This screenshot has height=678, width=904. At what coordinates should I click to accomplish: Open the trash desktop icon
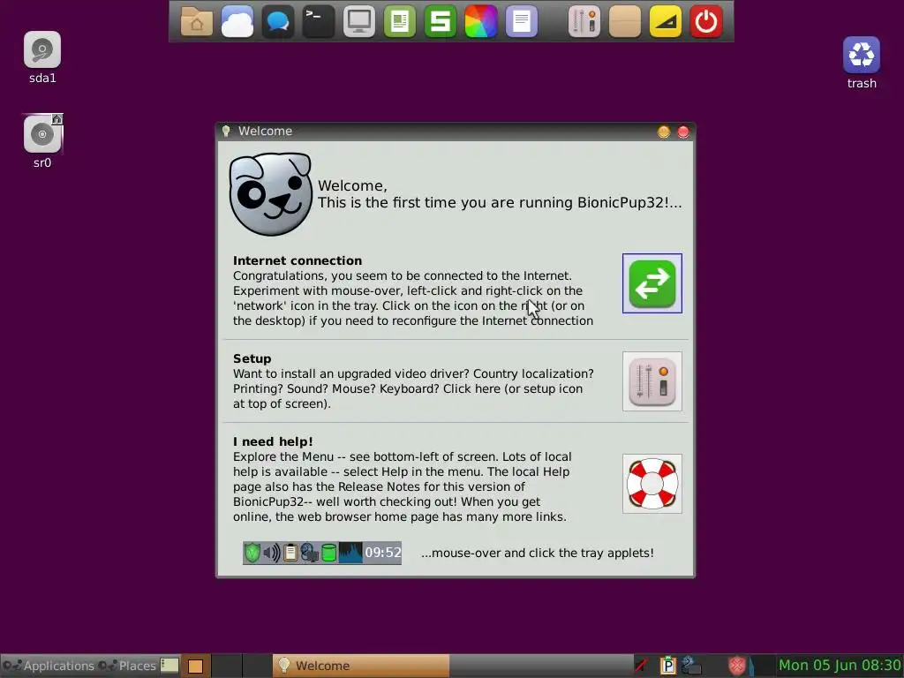tap(862, 55)
